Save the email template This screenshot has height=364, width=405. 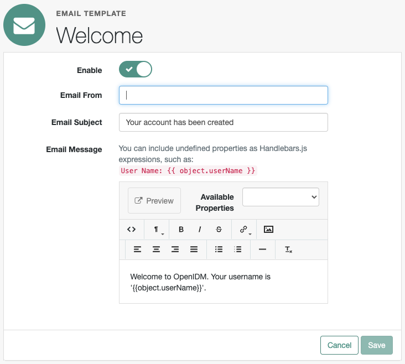pyautogui.click(x=377, y=345)
